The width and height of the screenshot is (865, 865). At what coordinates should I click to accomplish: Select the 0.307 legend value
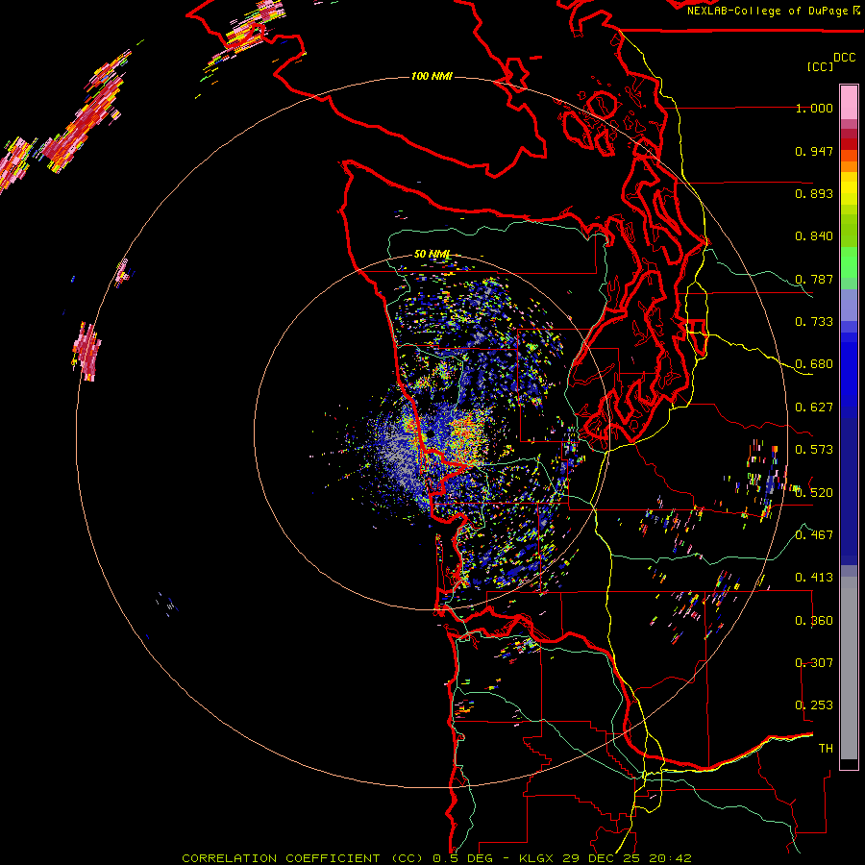pos(814,663)
